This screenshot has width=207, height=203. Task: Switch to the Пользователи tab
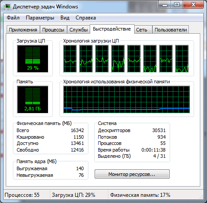tap(171, 30)
